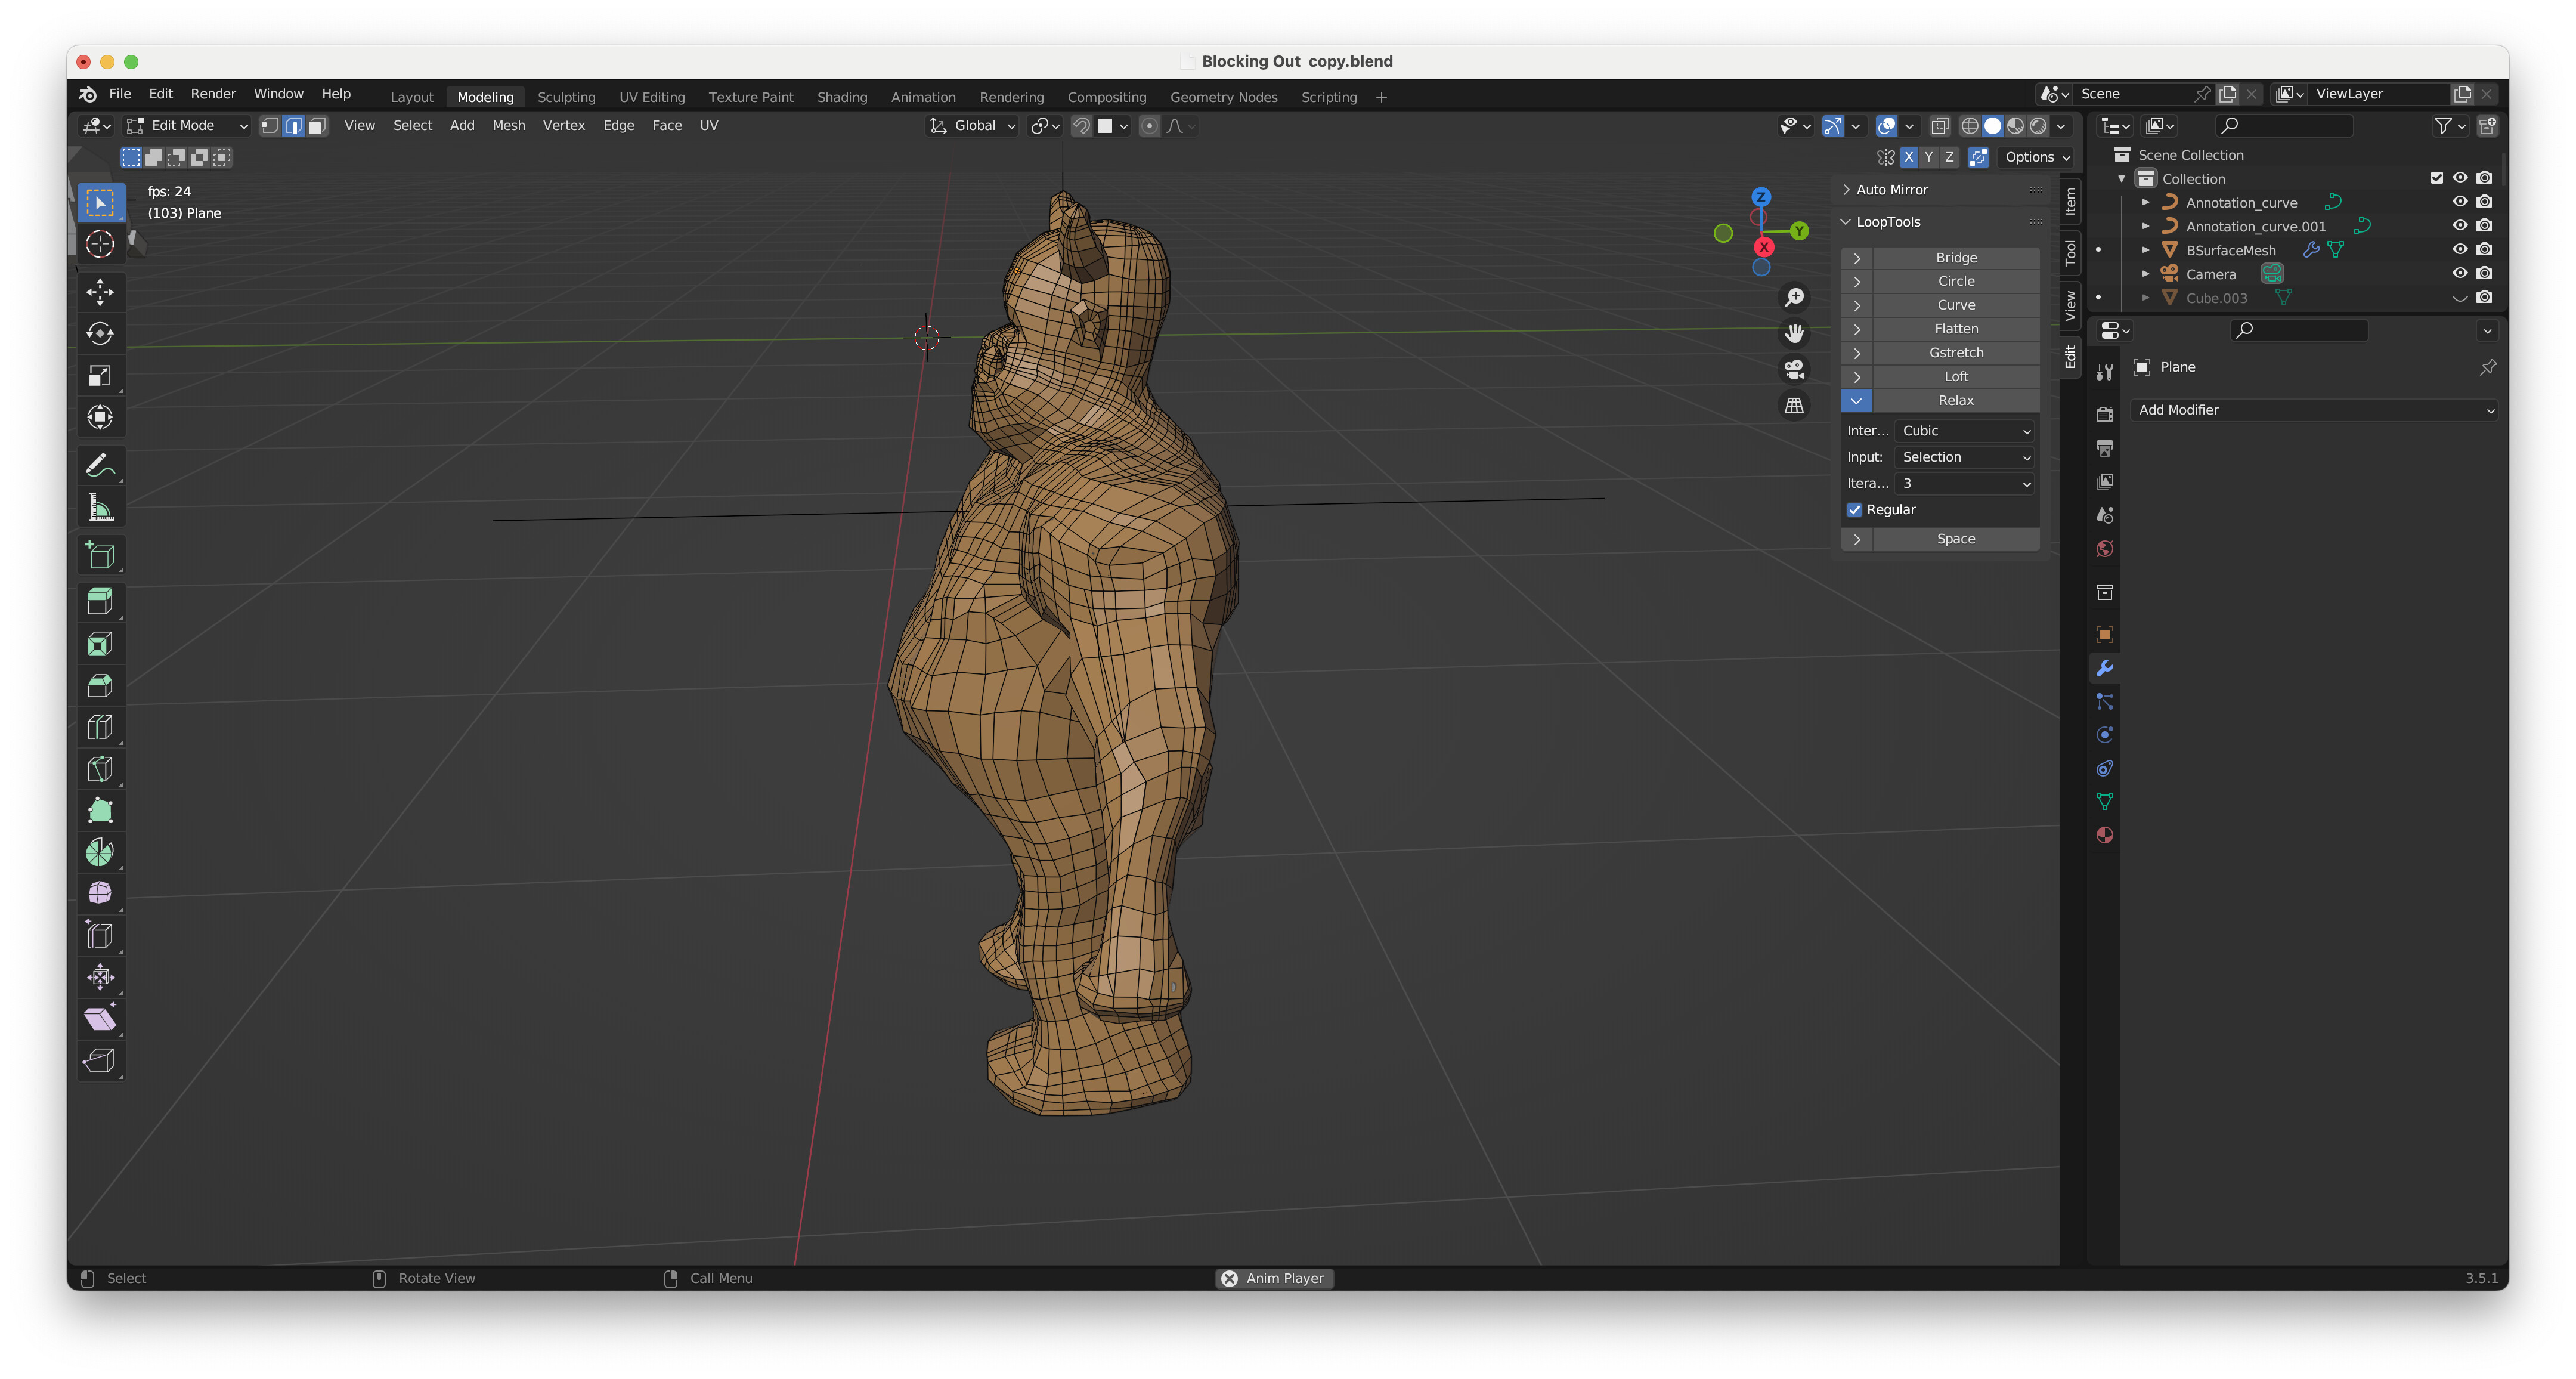Switch to orthographic grid view icon
This screenshot has height=1379, width=2576.
pos(1795,405)
